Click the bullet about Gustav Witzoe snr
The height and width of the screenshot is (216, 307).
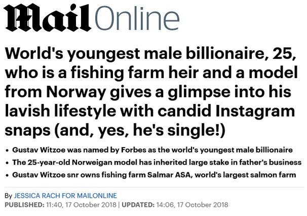coord(153,175)
